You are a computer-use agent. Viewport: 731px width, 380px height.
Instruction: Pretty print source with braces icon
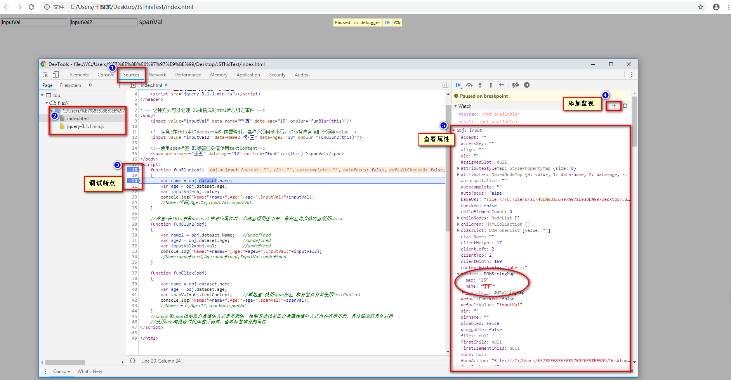[133, 361]
